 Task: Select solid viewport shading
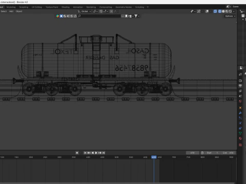tap(223, 11)
